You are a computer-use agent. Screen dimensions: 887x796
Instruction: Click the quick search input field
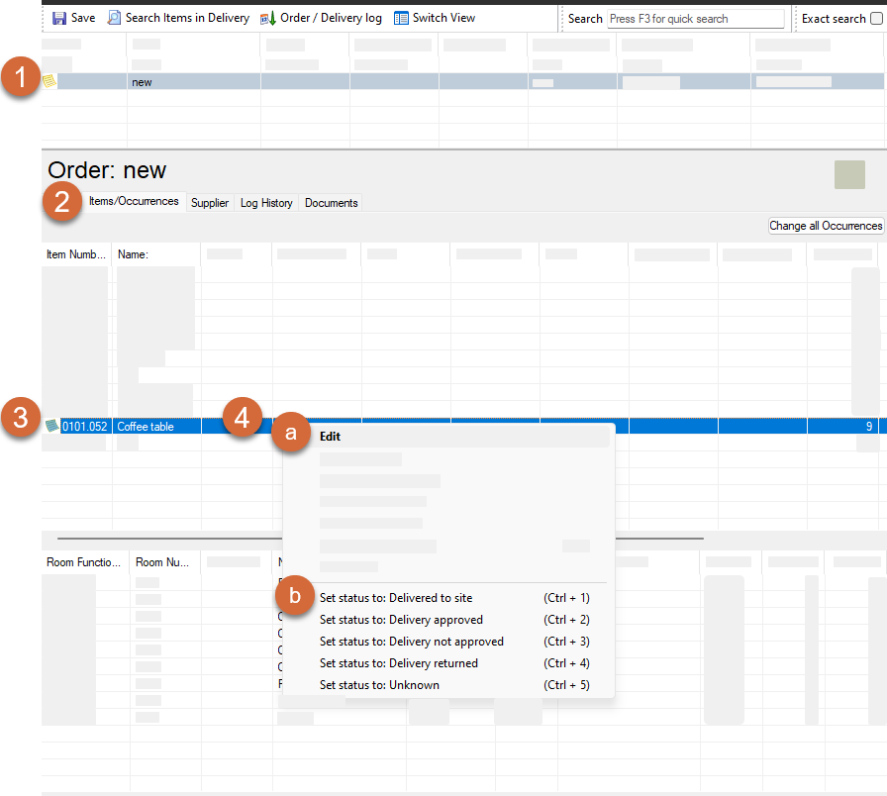694,19
